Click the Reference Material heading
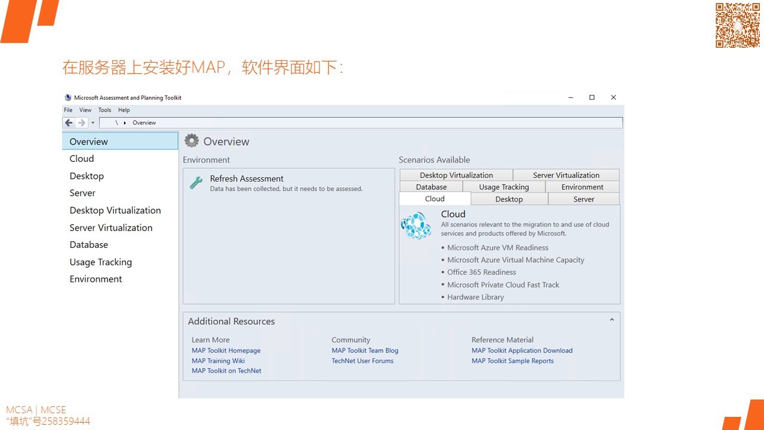The width and height of the screenshot is (764, 430). (503, 340)
